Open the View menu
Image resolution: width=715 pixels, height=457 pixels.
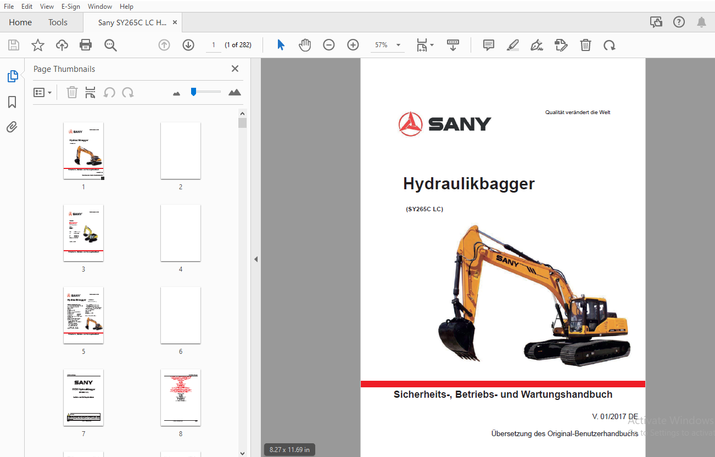coord(47,7)
